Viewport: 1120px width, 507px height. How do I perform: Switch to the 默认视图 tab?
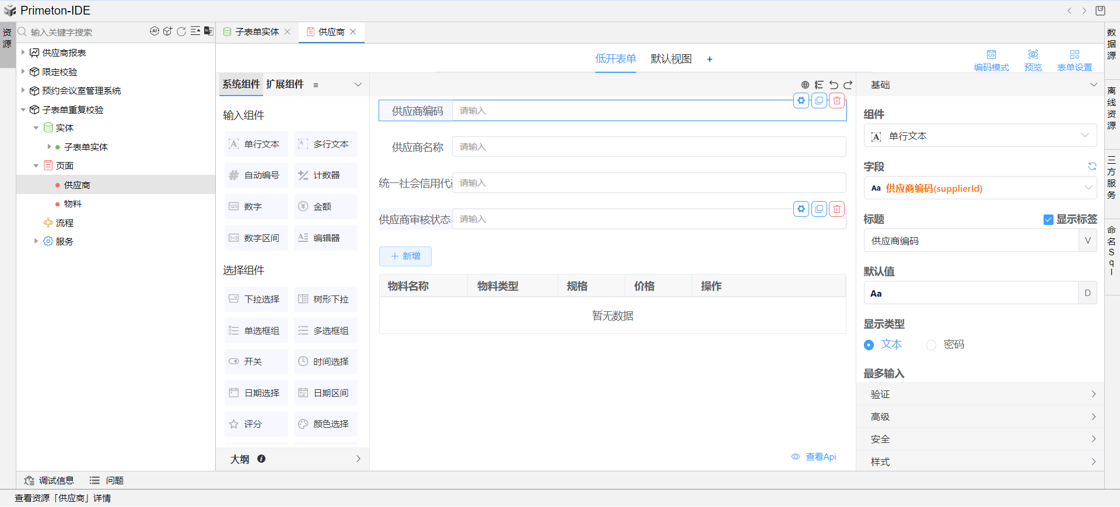(x=671, y=59)
